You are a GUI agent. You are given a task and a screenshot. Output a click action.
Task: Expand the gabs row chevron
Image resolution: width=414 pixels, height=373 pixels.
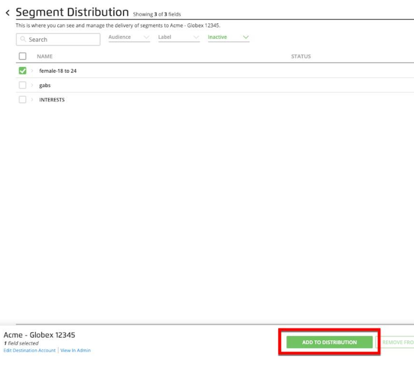point(32,85)
